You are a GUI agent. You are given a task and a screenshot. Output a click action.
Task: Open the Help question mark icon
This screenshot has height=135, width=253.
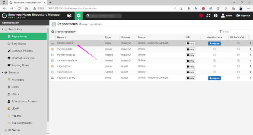pos(215,16)
